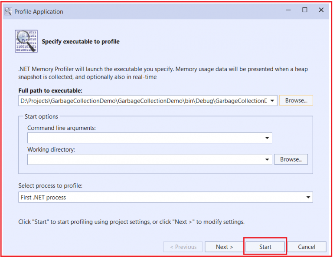333x258 pixels.
Task: Browse for the working directory
Action: point(291,159)
